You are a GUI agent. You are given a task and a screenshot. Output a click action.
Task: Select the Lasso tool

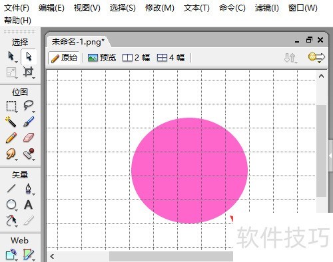pos(29,106)
